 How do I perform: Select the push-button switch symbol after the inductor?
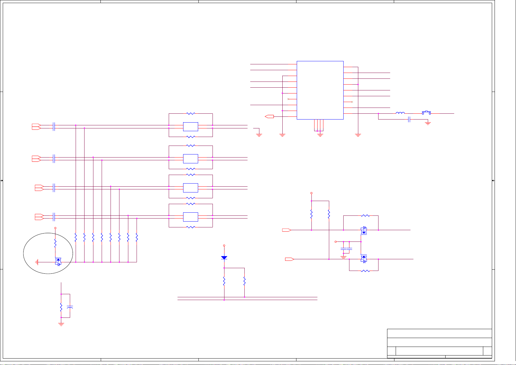pos(426,112)
